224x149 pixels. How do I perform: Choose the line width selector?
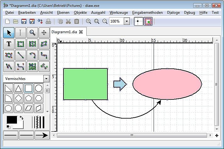pos(38,122)
